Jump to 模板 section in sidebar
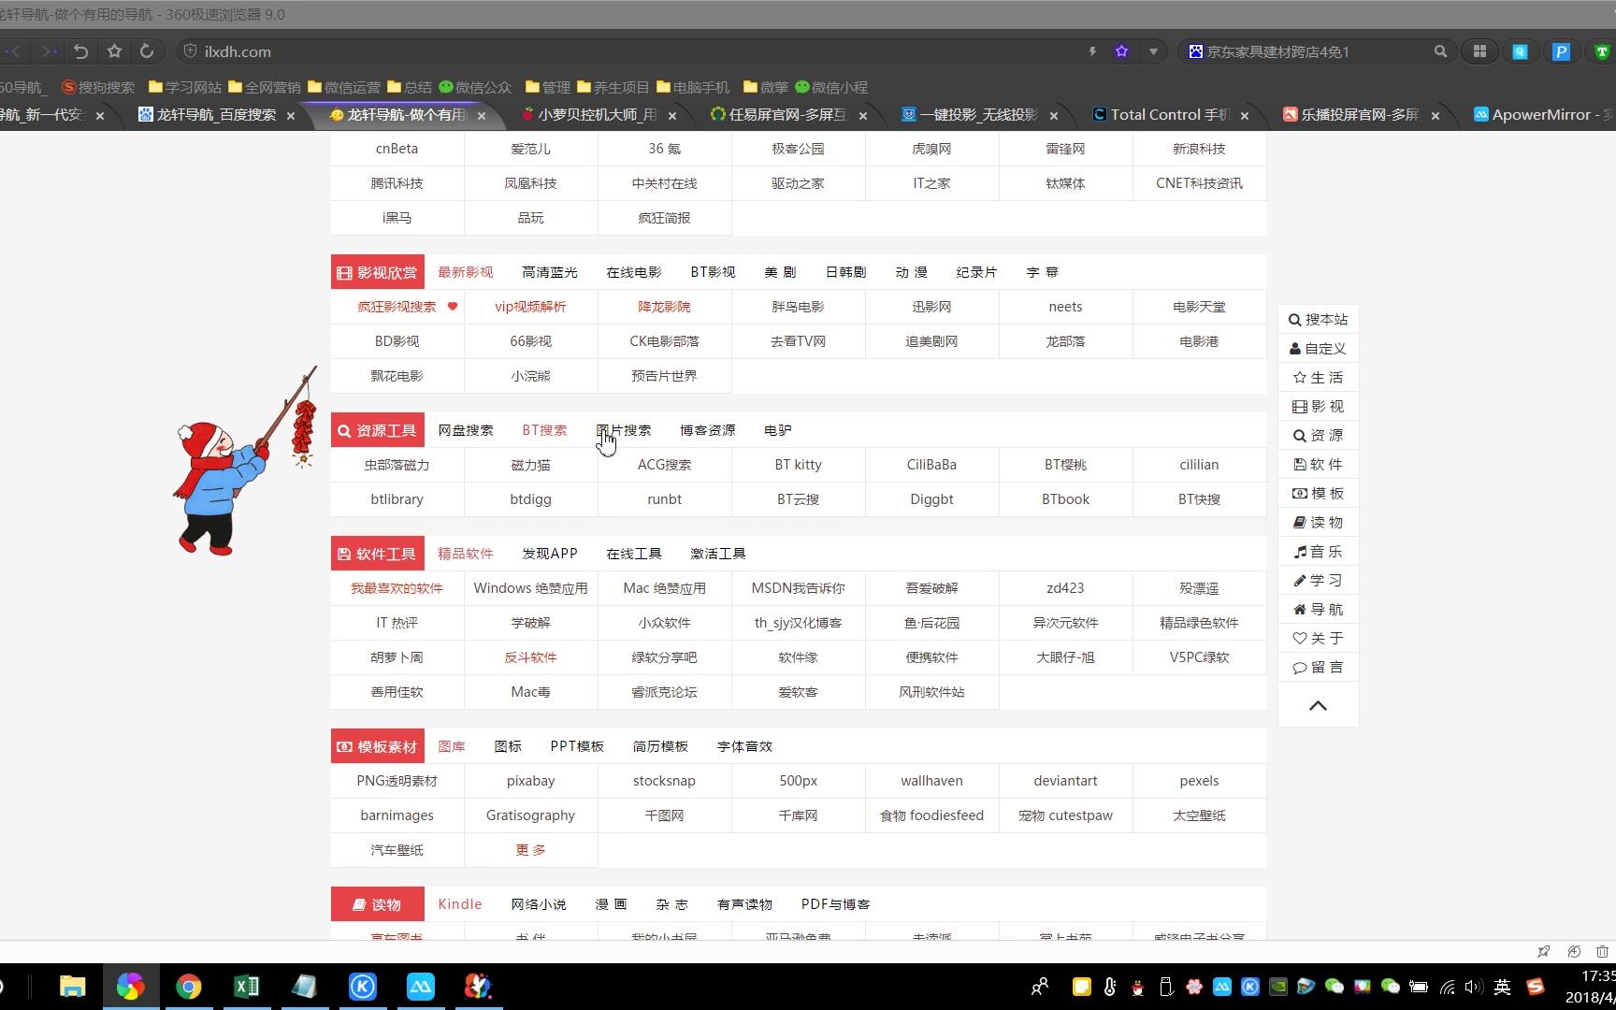1616x1010 pixels. 1318,494
